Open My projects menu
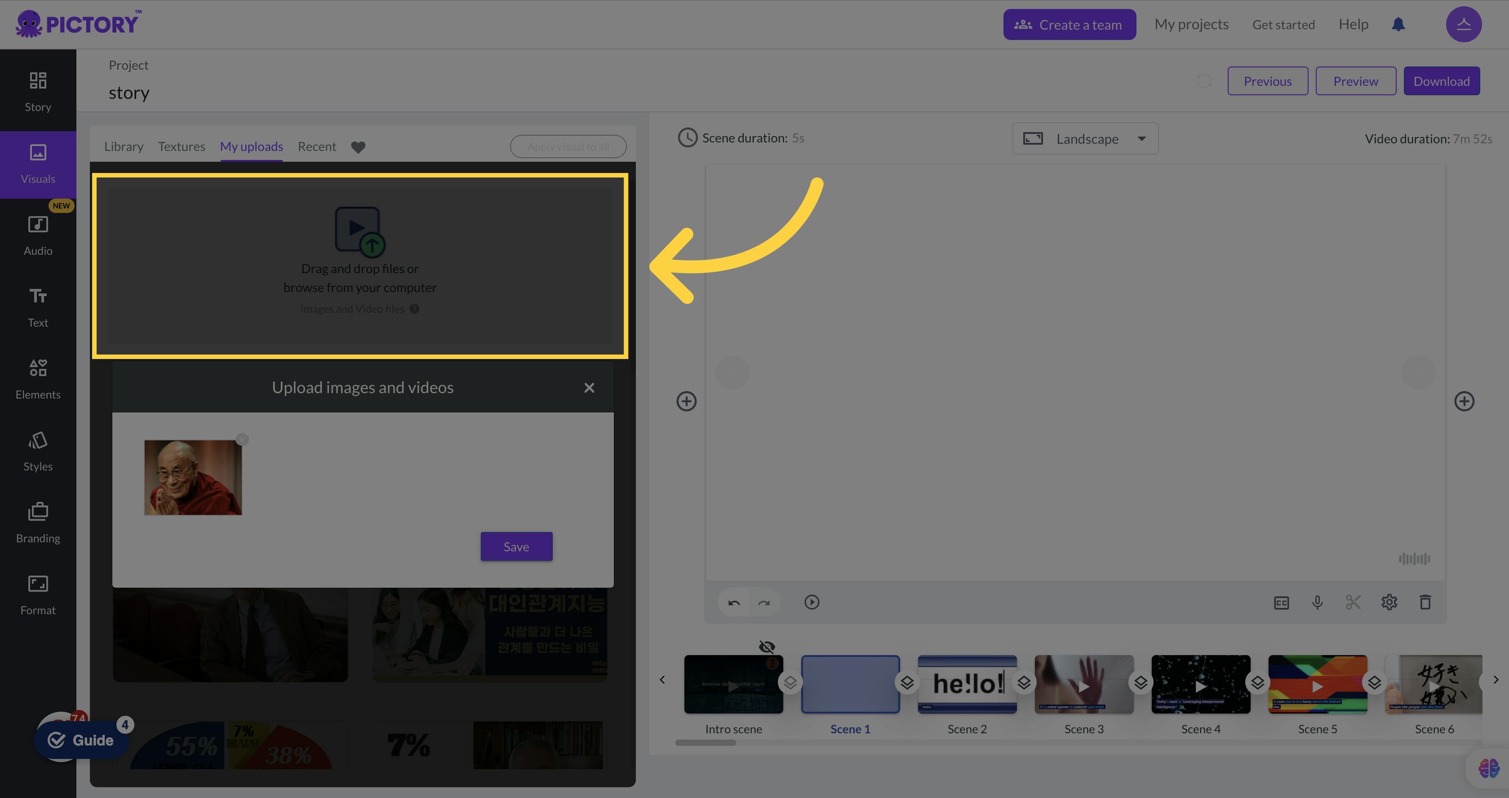The width and height of the screenshot is (1509, 798). (x=1191, y=24)
